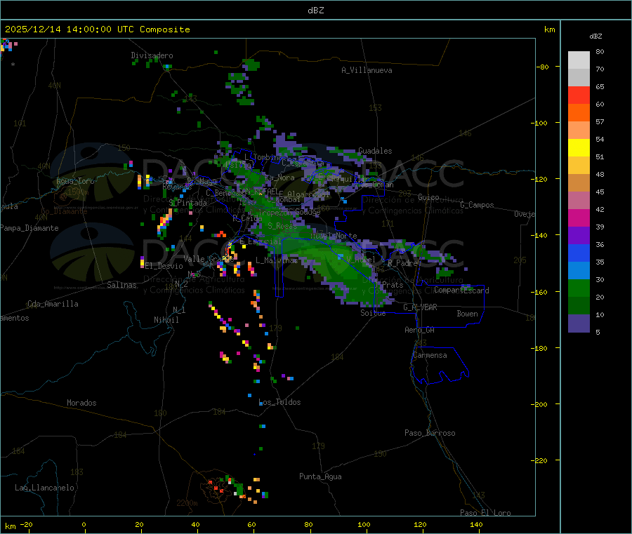This screenshot has height=534, width=632.
Task: Click the 'Cda_Amarilla' map label
Action: click(x=53, y=304)
